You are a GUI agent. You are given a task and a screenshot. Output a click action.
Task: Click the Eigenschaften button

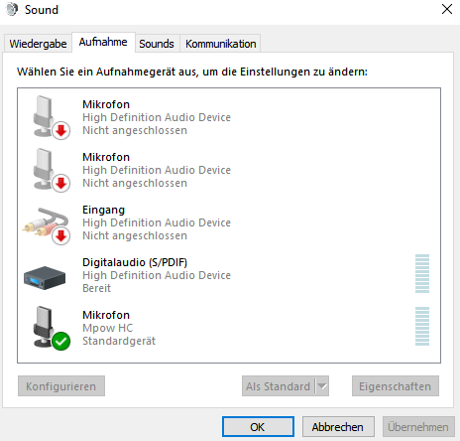point(396,386)
